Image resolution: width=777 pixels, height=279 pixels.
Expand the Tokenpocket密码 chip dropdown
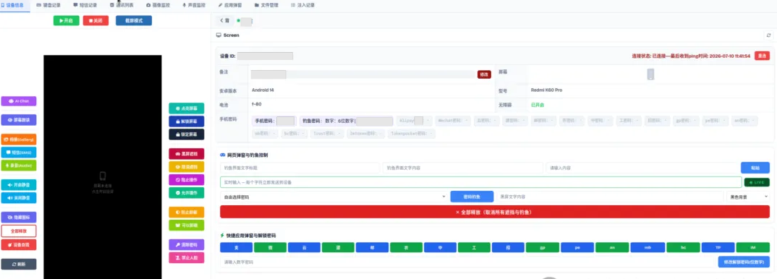412,134
